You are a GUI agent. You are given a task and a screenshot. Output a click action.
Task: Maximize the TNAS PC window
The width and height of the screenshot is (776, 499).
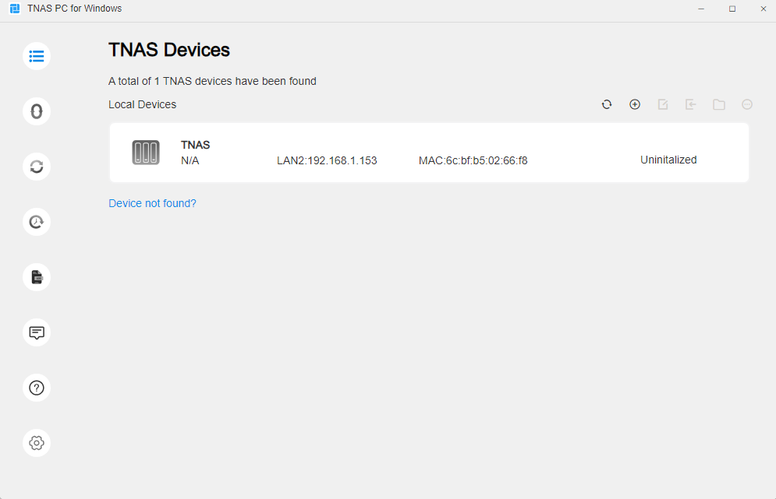[x=732, y=9]
